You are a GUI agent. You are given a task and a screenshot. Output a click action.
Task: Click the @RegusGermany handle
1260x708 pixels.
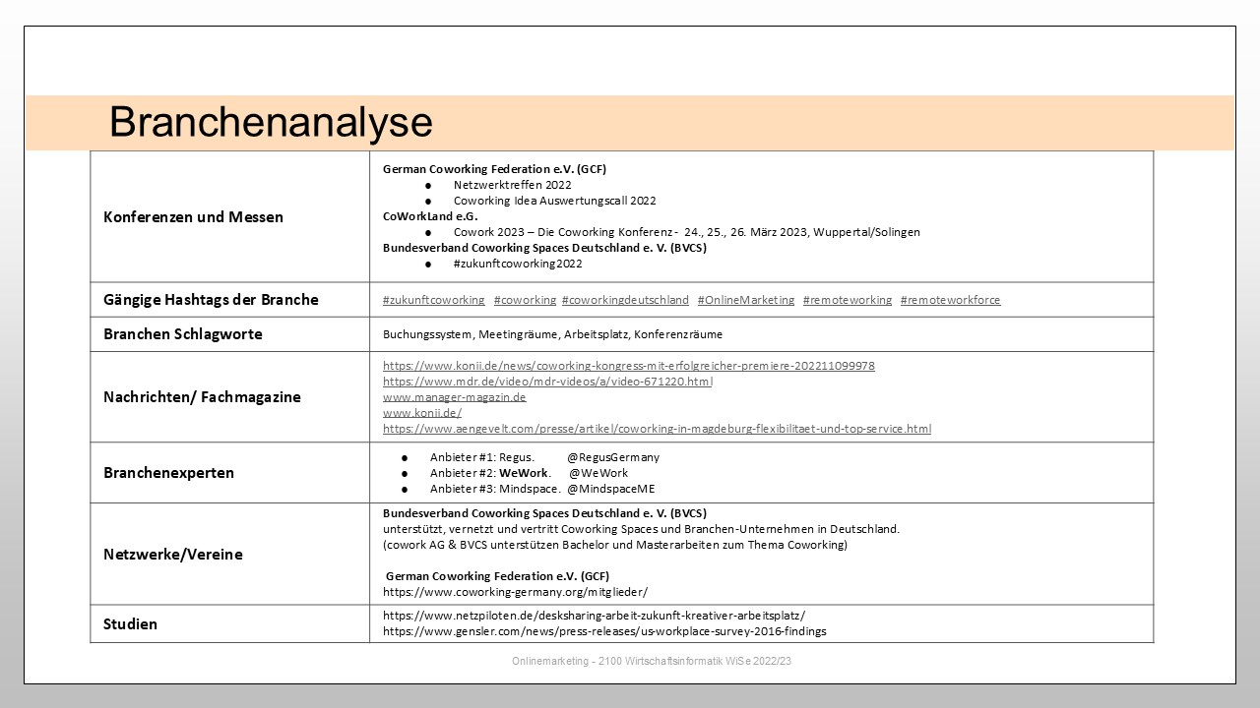(613, 457)
